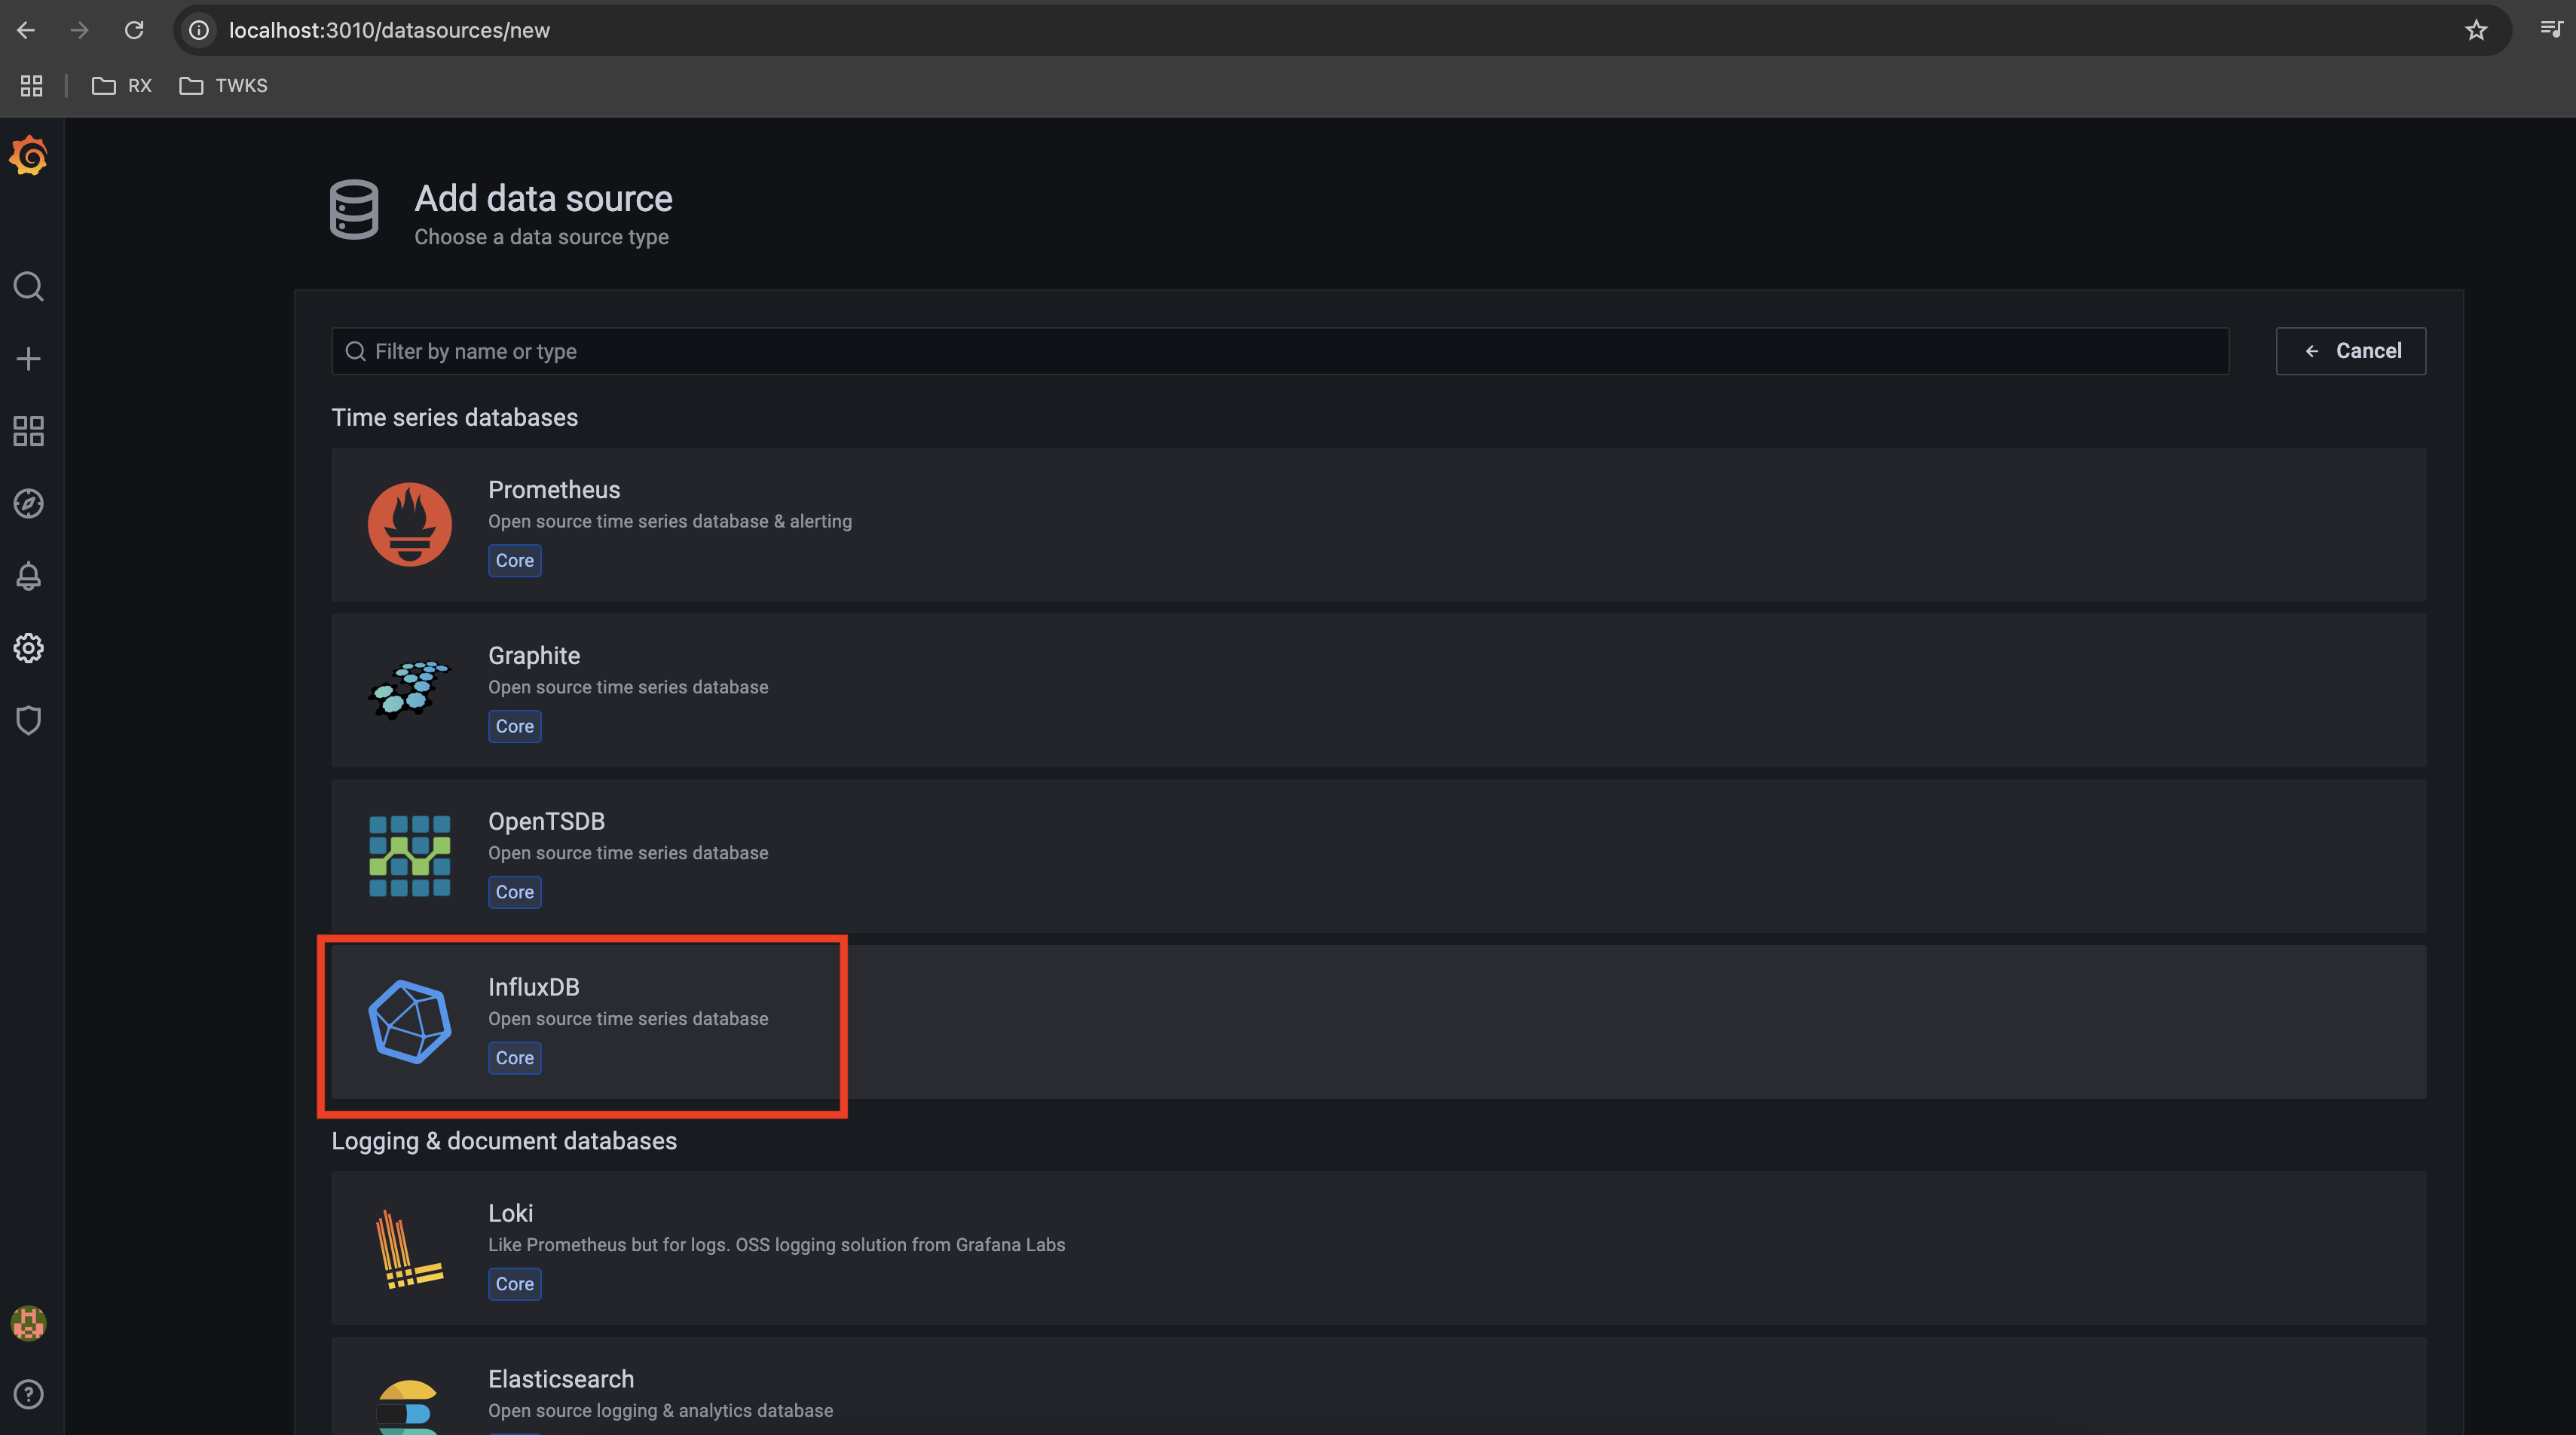Click the InfluxDB Core badge label
Viewport: 2576px width, 1435px height.
(514, 1057)
